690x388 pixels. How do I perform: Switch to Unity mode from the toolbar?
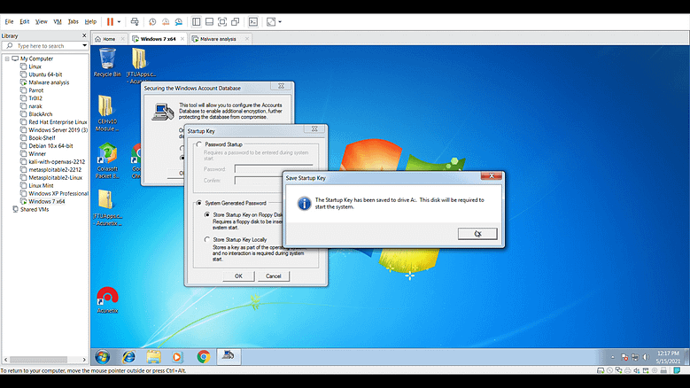click(x=236, y=21)
